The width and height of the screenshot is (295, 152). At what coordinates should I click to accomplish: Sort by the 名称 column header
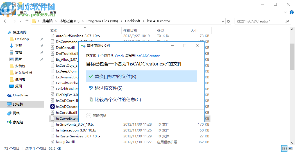(53, 30)
